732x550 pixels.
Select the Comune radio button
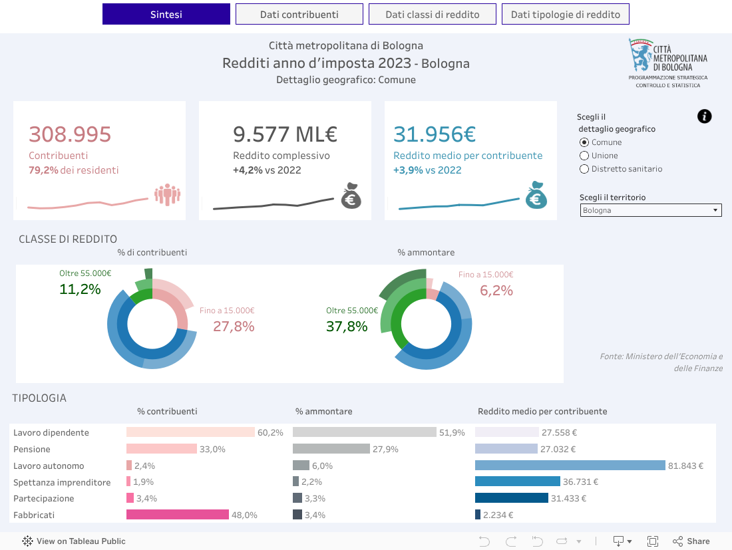pyautogui.click(x=584, y=142)
